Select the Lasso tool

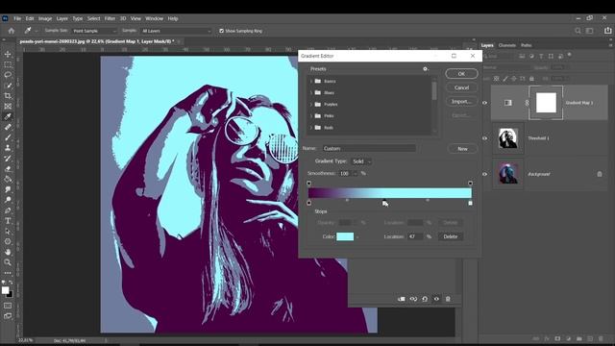click(x=8, y=75)
